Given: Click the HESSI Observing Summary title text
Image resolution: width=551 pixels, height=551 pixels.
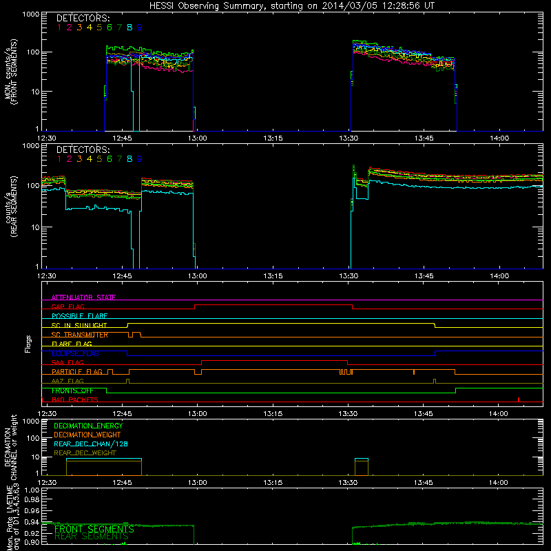Looking at the screenshot, I should click(291, 6).
